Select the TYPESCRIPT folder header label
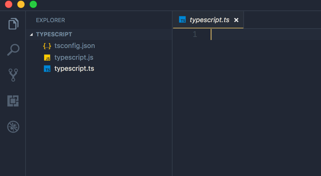 point(54,34)
